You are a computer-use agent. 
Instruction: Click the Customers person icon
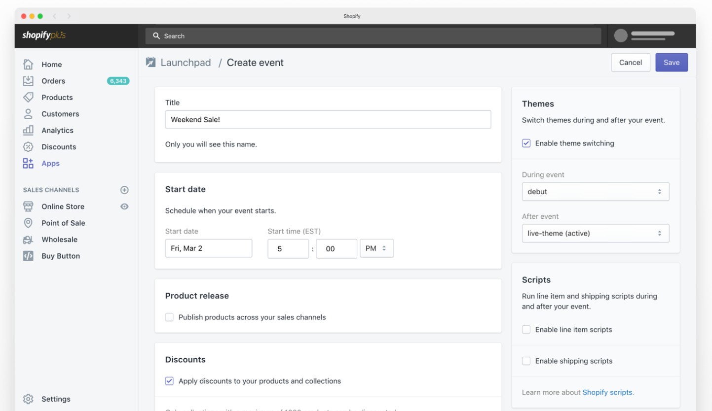click(28, 114)
